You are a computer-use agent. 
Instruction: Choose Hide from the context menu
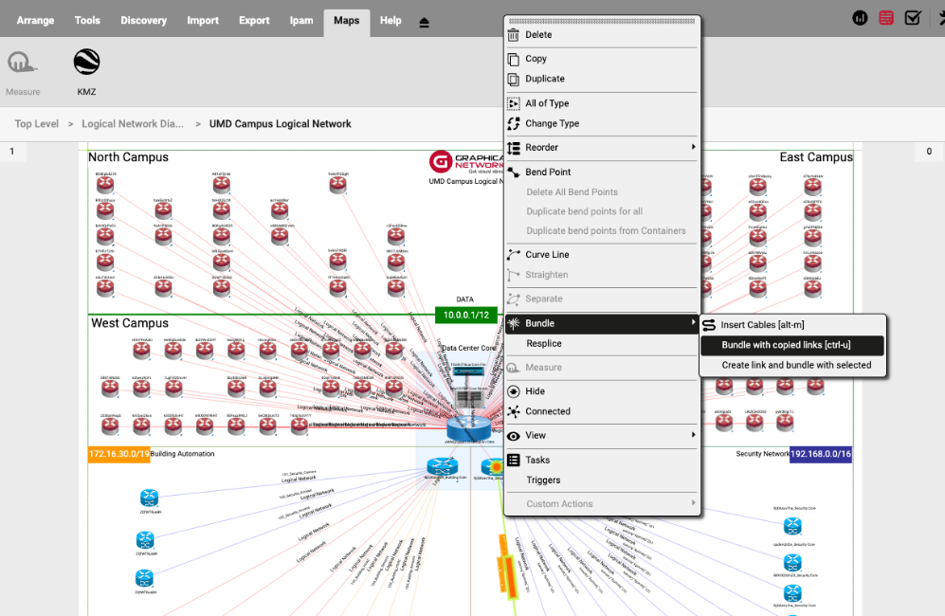(535, 391)
